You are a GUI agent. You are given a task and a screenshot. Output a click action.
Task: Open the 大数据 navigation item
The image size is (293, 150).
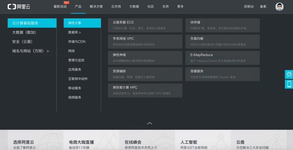click(134, 7)
